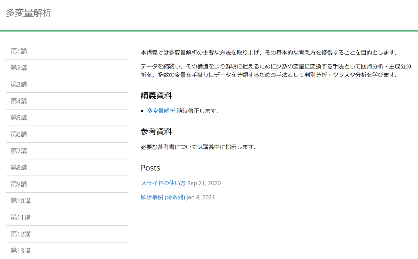Open the 解析事例 (時系列) post
418x259 pixels.
coord(163,197)
